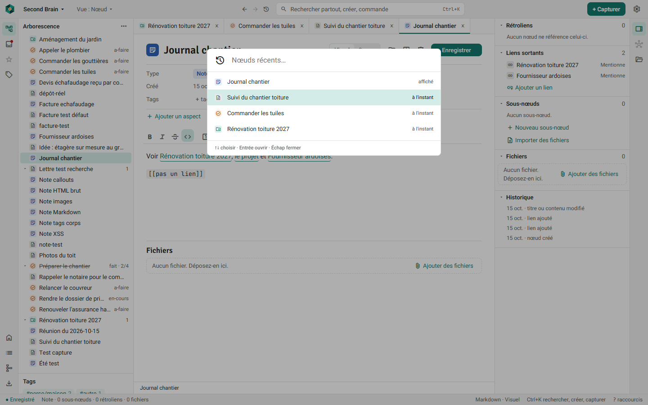The width and height of the screenshot is (648, 405).
Task: Navigate forward with the right arrow
Action: pos(255,9)
